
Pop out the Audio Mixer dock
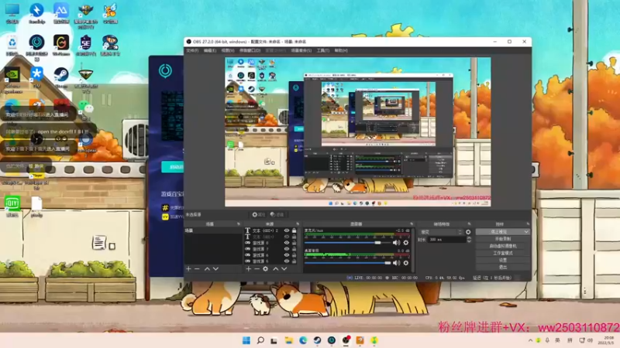pyautogui.click(x=412, y=223)
